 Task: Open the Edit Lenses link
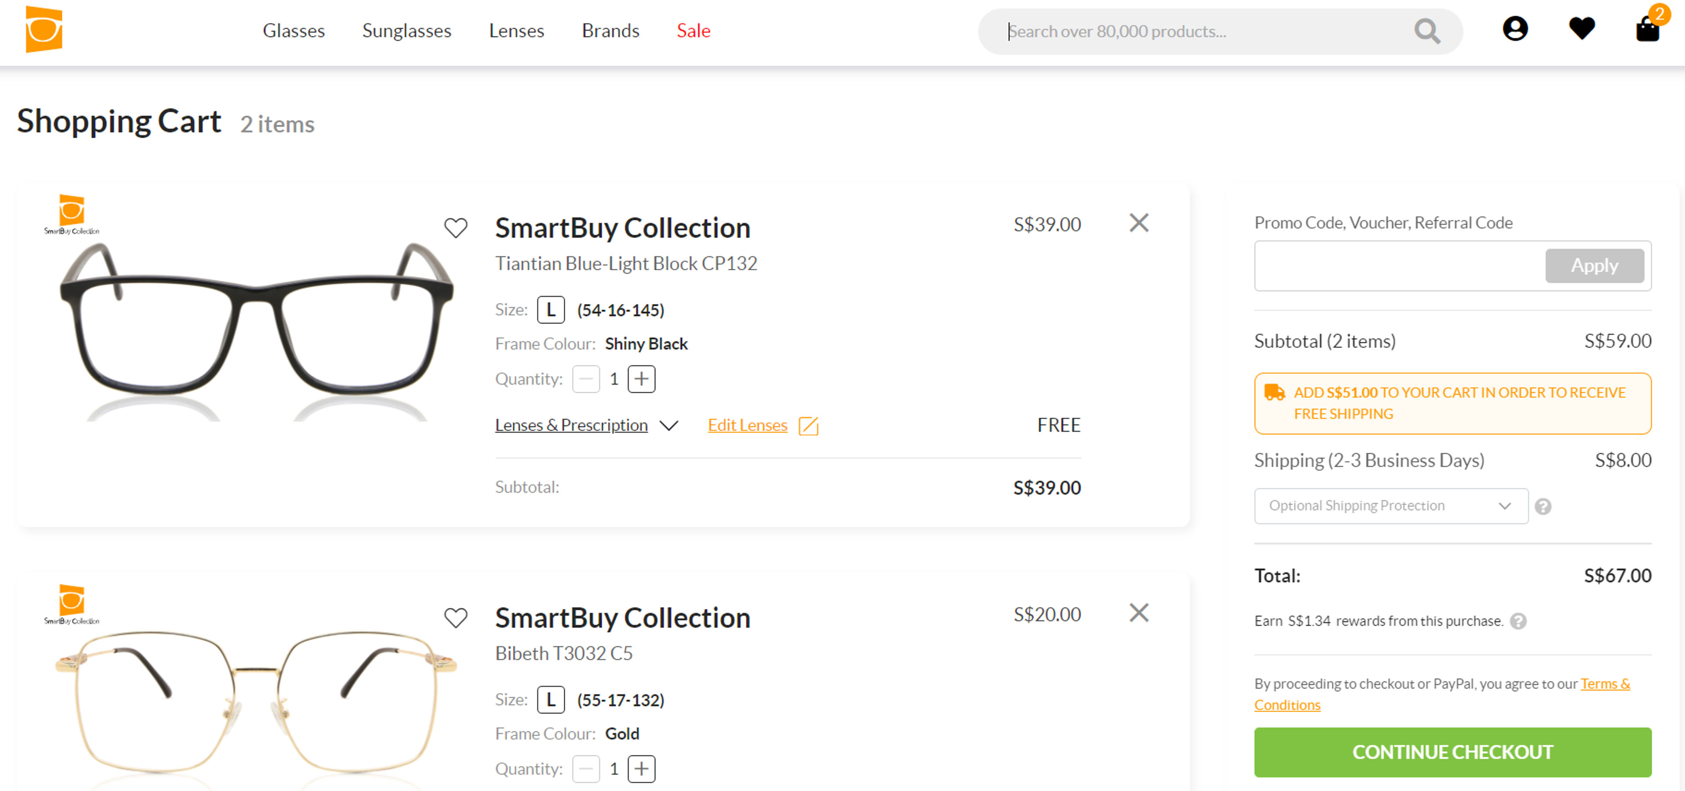pos(748,425)
